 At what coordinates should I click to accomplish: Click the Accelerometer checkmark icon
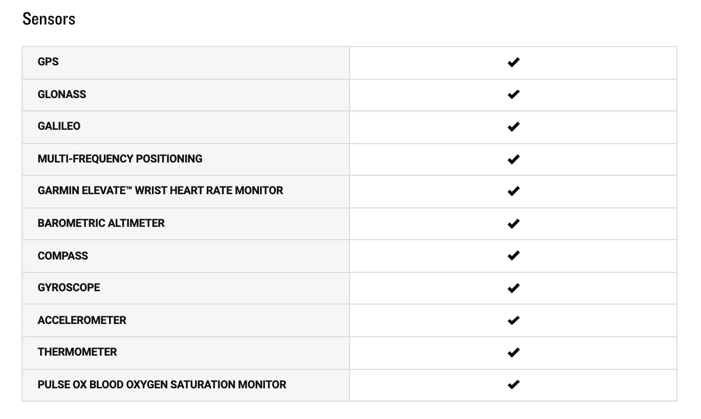(513, 320)
